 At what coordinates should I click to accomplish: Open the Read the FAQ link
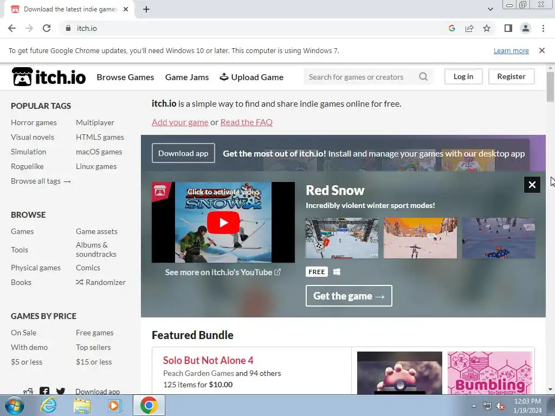coord(247,122)
